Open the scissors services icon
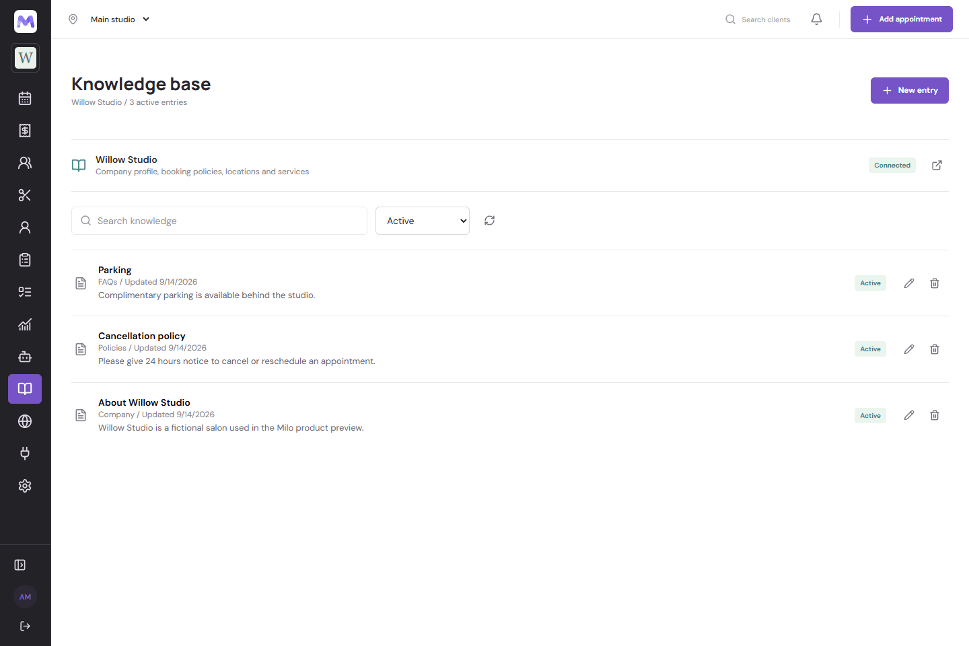This screenshot has width=969, height=646. click(25, 195)
